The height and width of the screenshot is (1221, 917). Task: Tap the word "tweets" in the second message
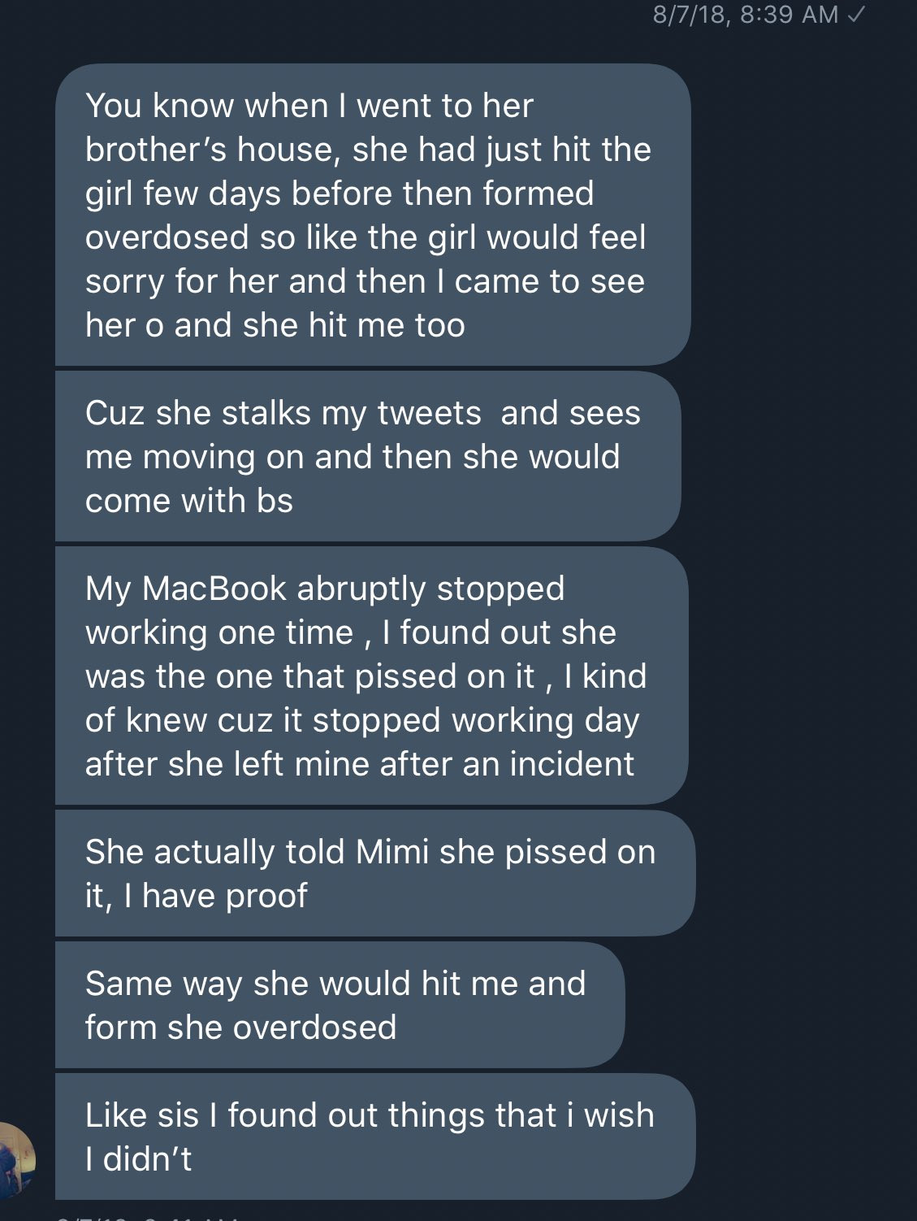click(429, 413)
